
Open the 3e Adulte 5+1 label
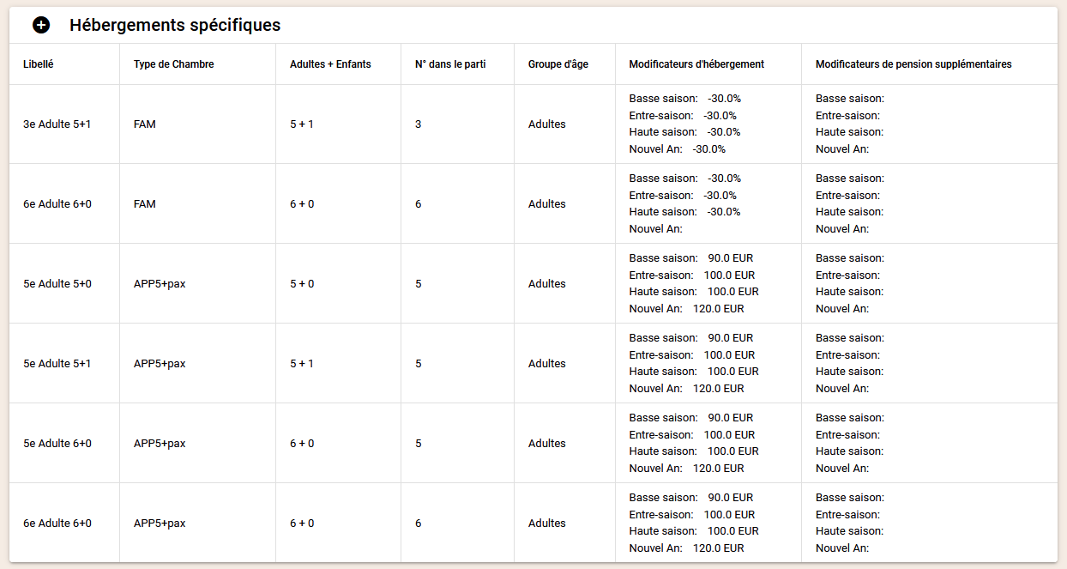pyautogui.click(x=57, y=124)
